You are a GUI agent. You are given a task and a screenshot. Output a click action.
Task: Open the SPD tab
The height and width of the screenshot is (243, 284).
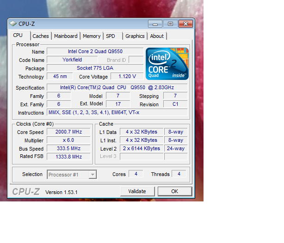click(x=113, y=36)
